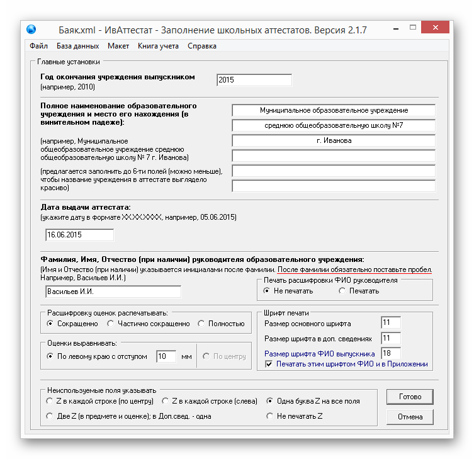The image size is (474, 459).
Task: Choose 'Частично сокращенно' grade format
Action: 111,324
